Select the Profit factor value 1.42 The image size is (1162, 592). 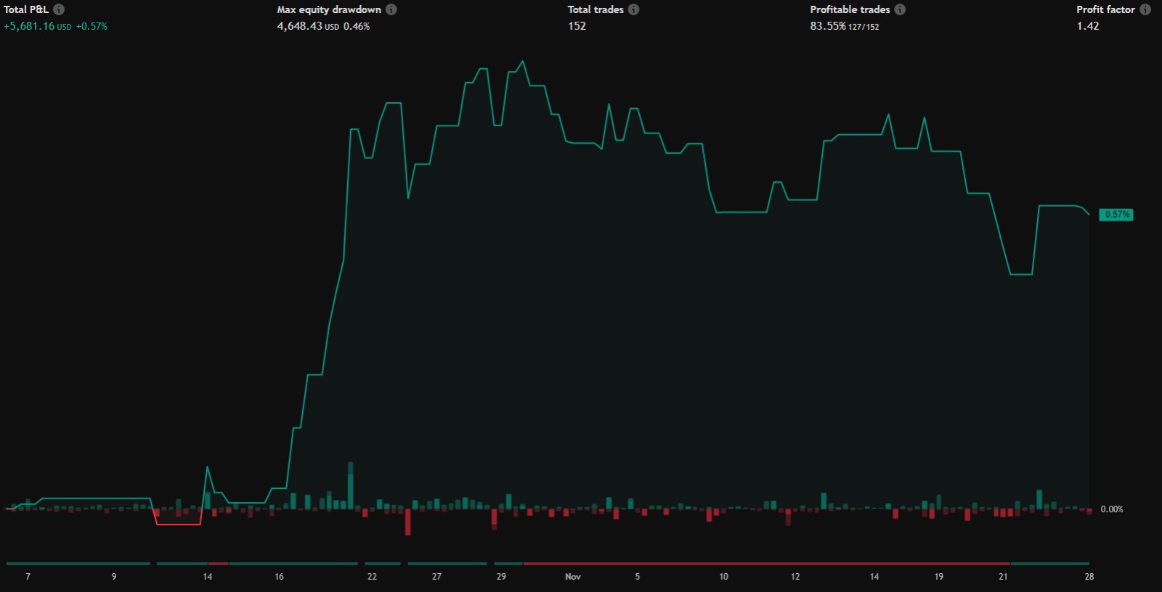coord(1087,26)
